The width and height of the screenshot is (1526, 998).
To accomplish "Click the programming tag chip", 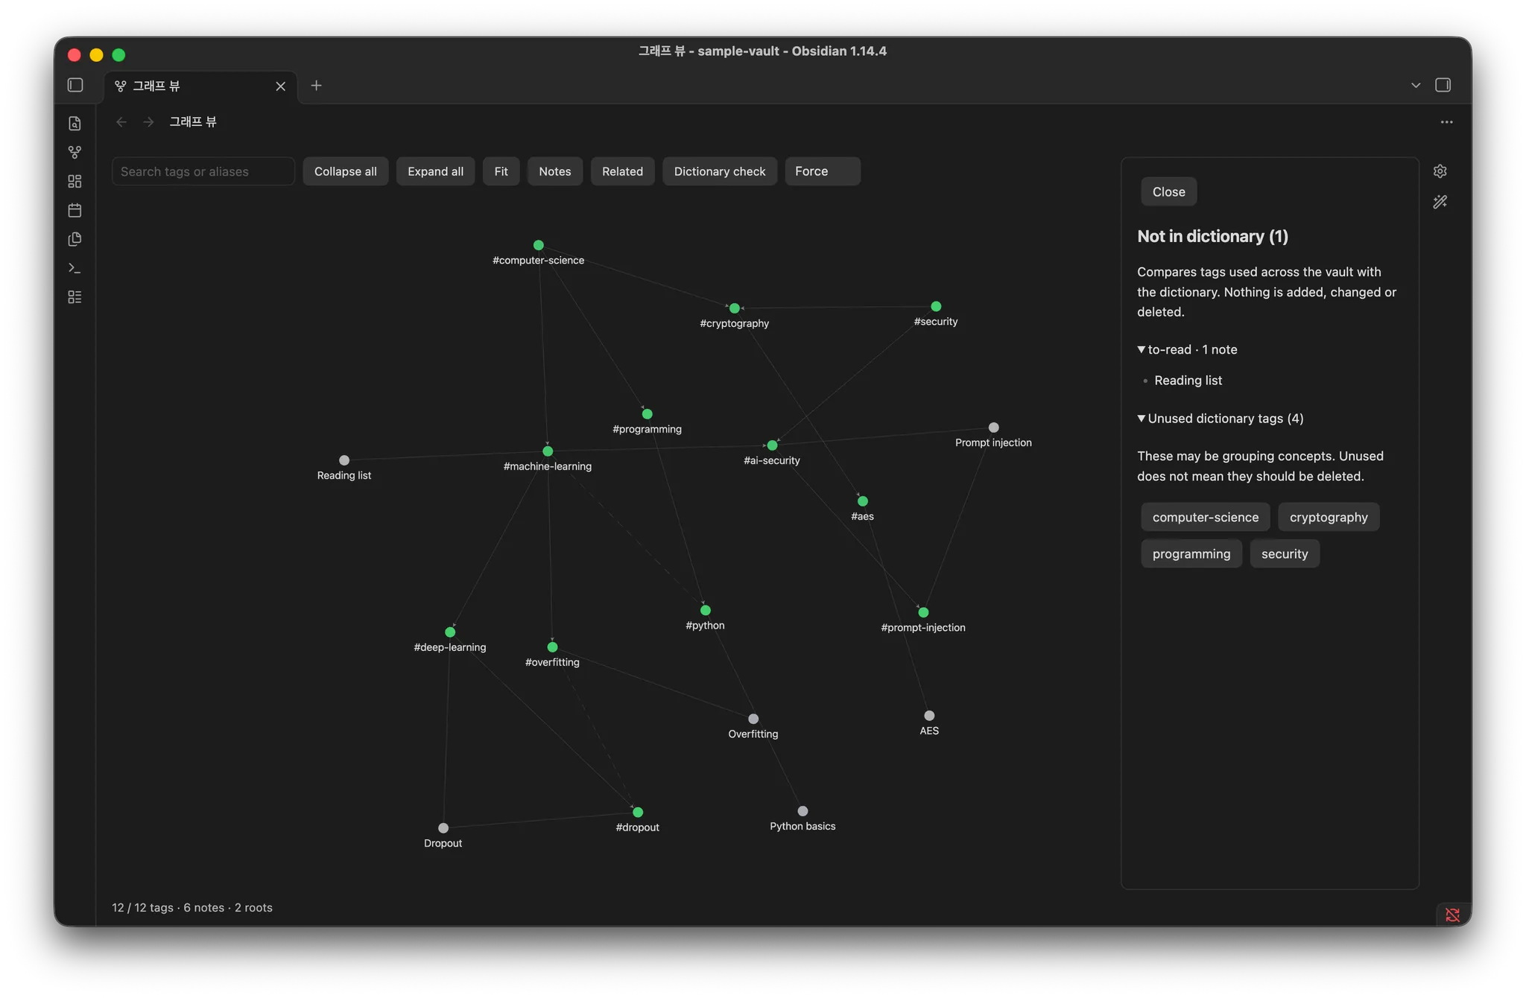I will 1191,553.
